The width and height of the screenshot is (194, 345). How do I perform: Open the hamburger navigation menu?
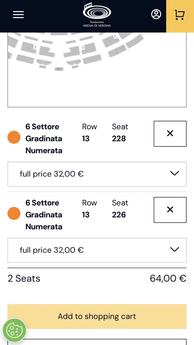18,15
